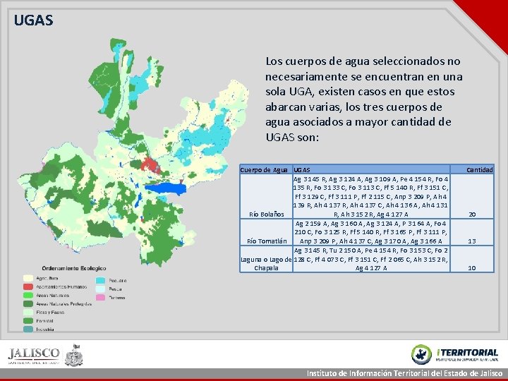Click the Forestal legend swatch
The height and width of the screenshot is (381, 508).
coord(28,321)
